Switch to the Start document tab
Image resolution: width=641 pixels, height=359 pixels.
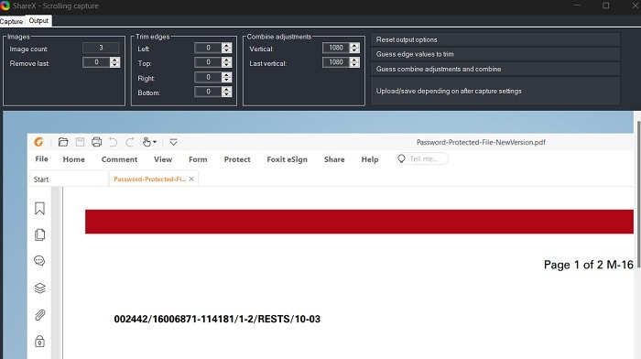pyautogui.click(x=68, y=179)
